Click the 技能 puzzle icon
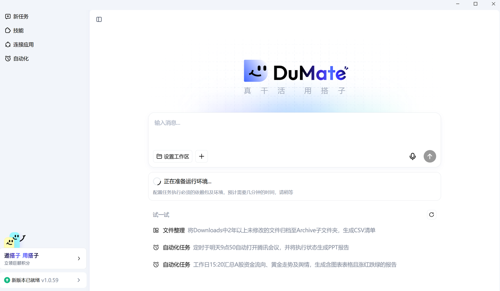This screenshot has height=291, width=500. click(8, 31)
